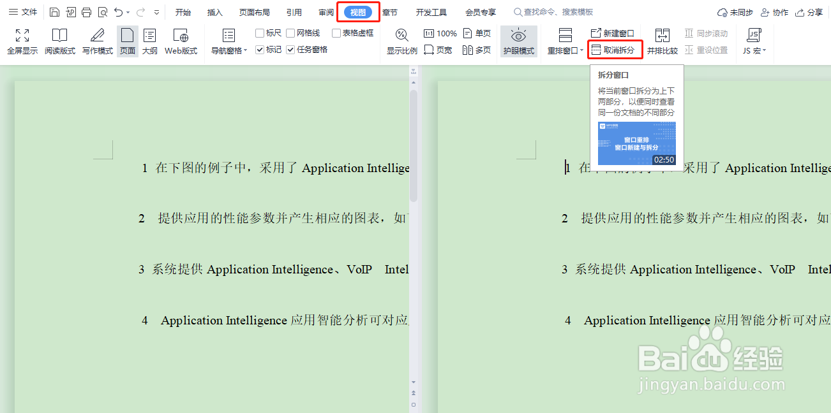Open the 文件 menu
The height and width of the screenshot is (413, 831).
pos(21,11)
